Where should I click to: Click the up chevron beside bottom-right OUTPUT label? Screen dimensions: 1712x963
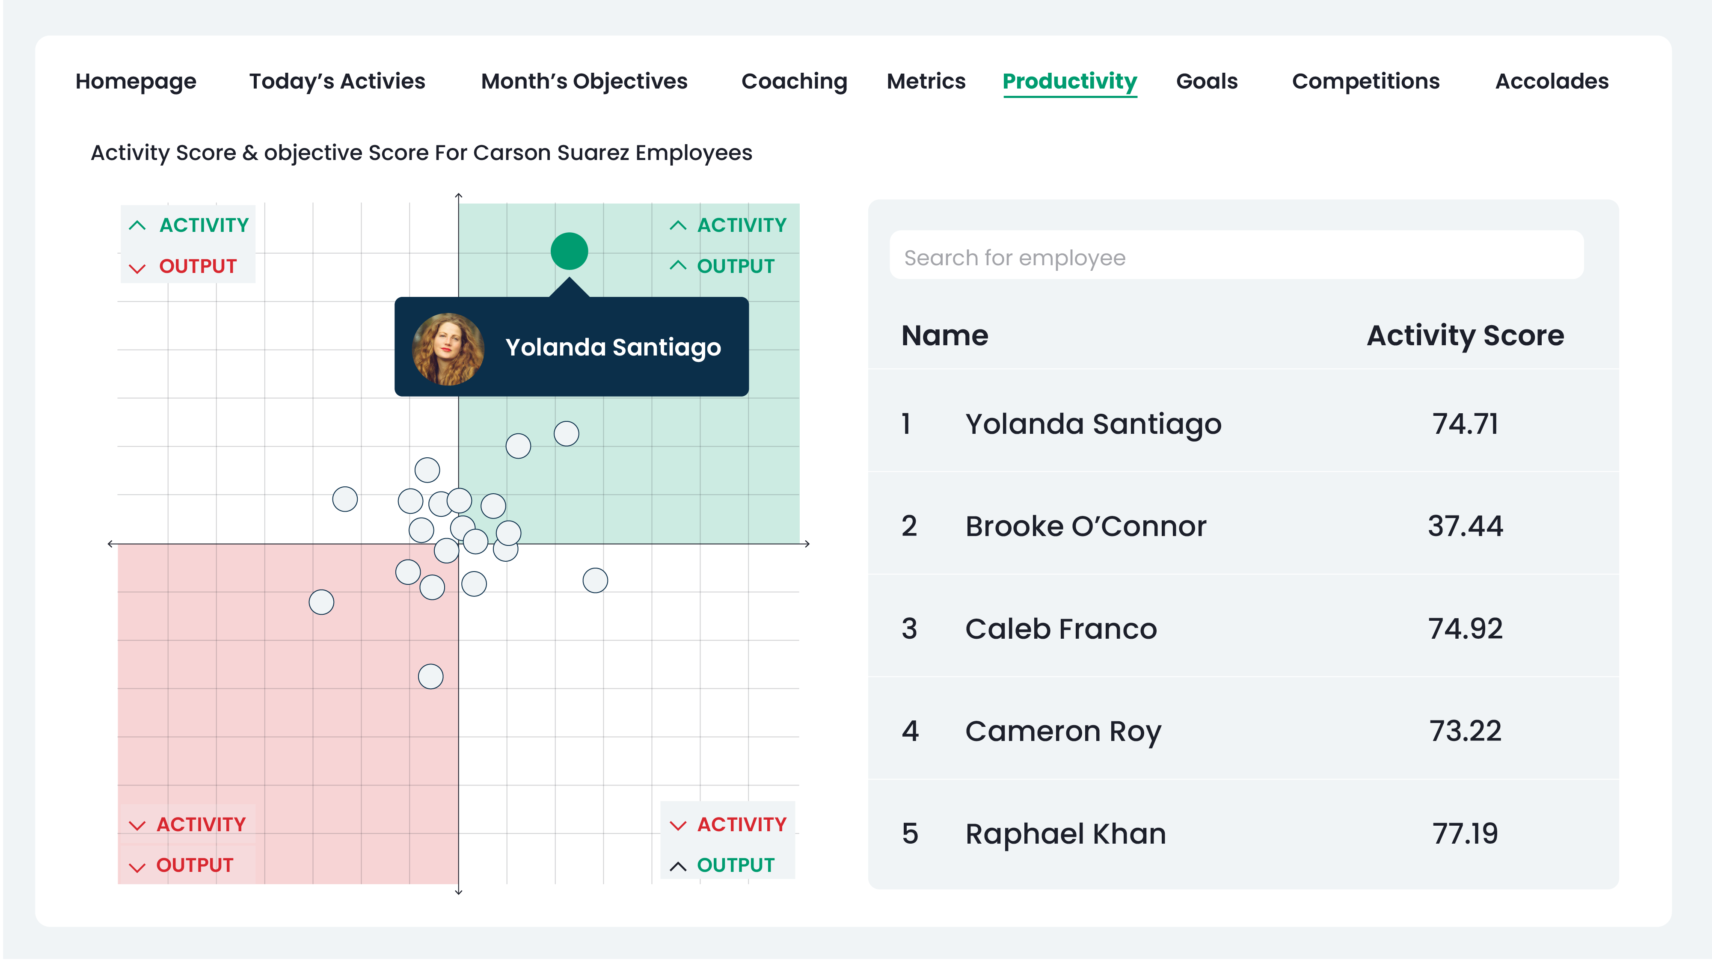click(x=677, y=866)
